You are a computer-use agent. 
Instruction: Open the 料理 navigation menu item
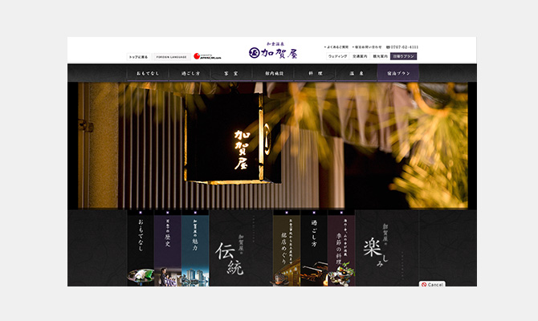click(x=315, y=73)
